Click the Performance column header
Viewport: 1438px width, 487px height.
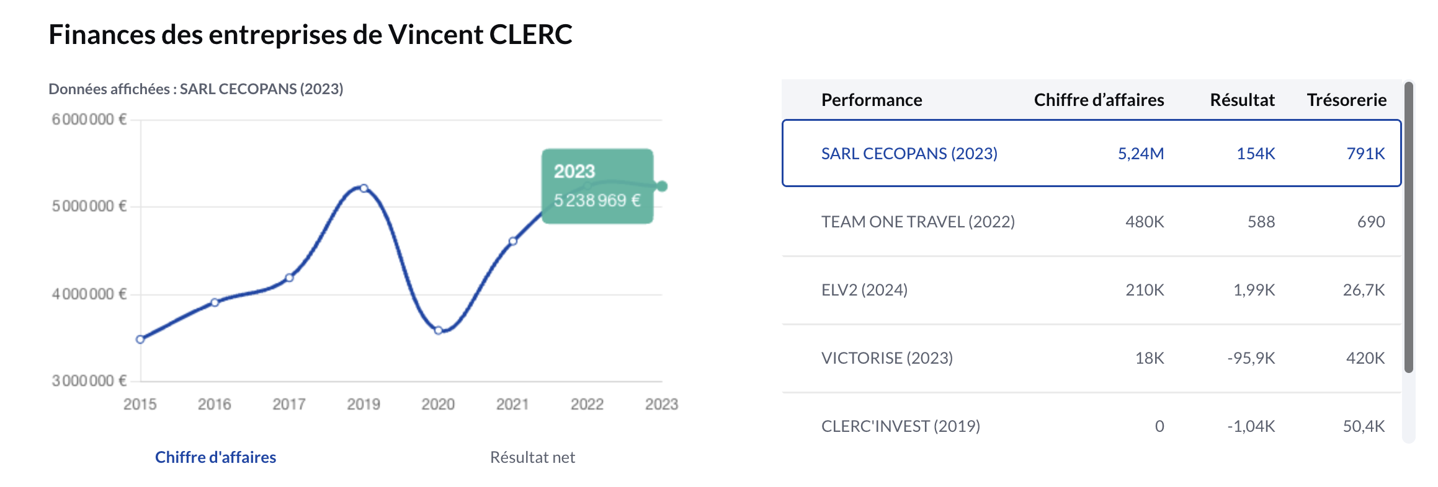pyautogui.click(x=872, y=100)
